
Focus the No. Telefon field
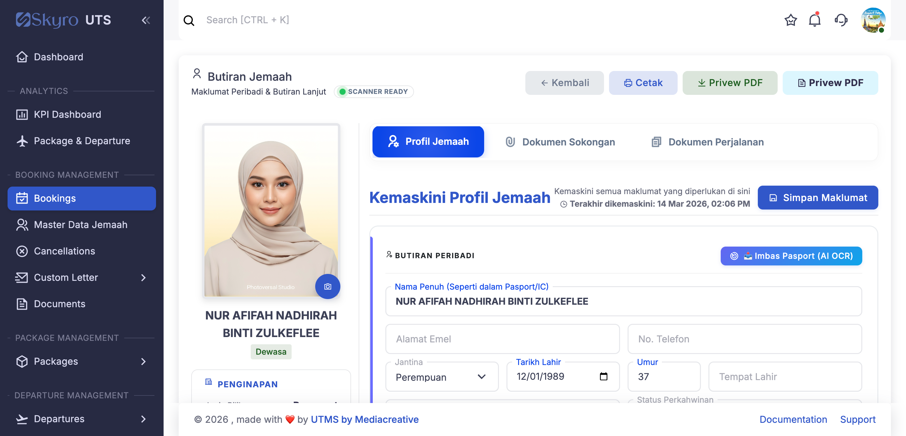click(744, 339)
